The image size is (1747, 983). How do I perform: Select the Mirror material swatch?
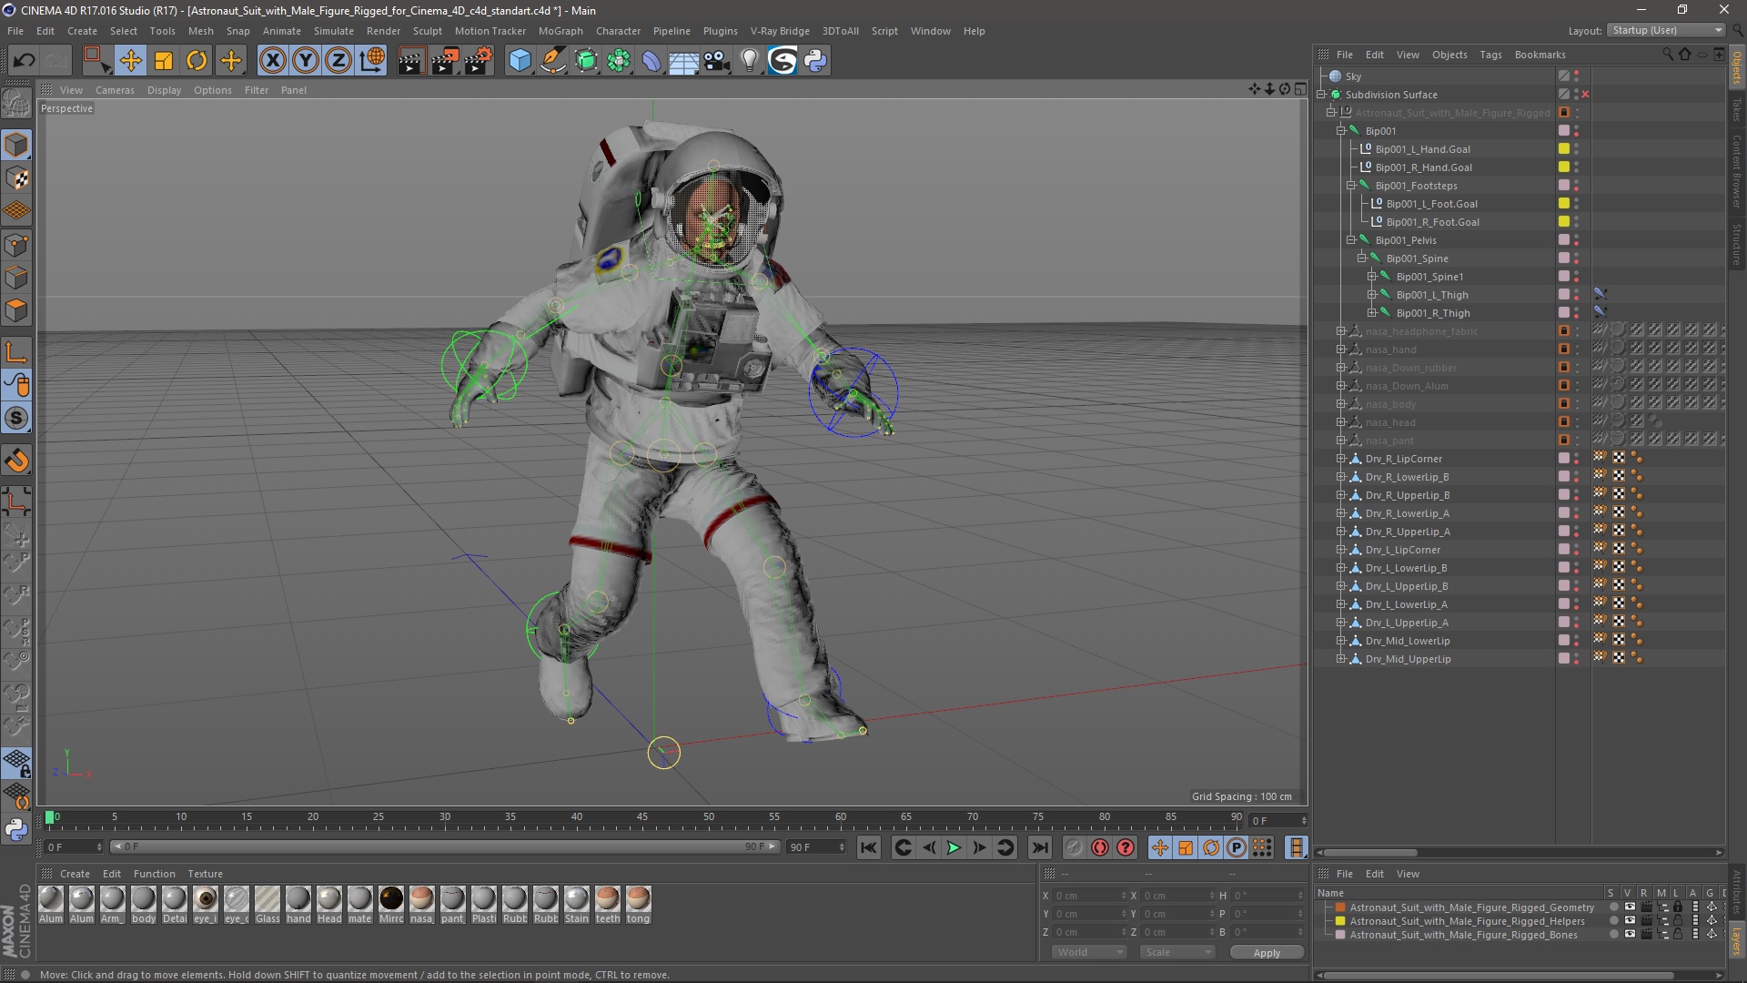(391, 905)
